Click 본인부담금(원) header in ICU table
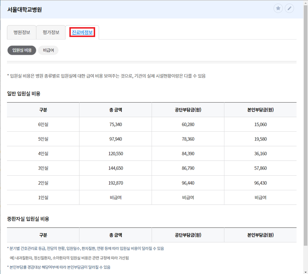The height and width of the screenshot is (274, 308). [x=260, y=235]
